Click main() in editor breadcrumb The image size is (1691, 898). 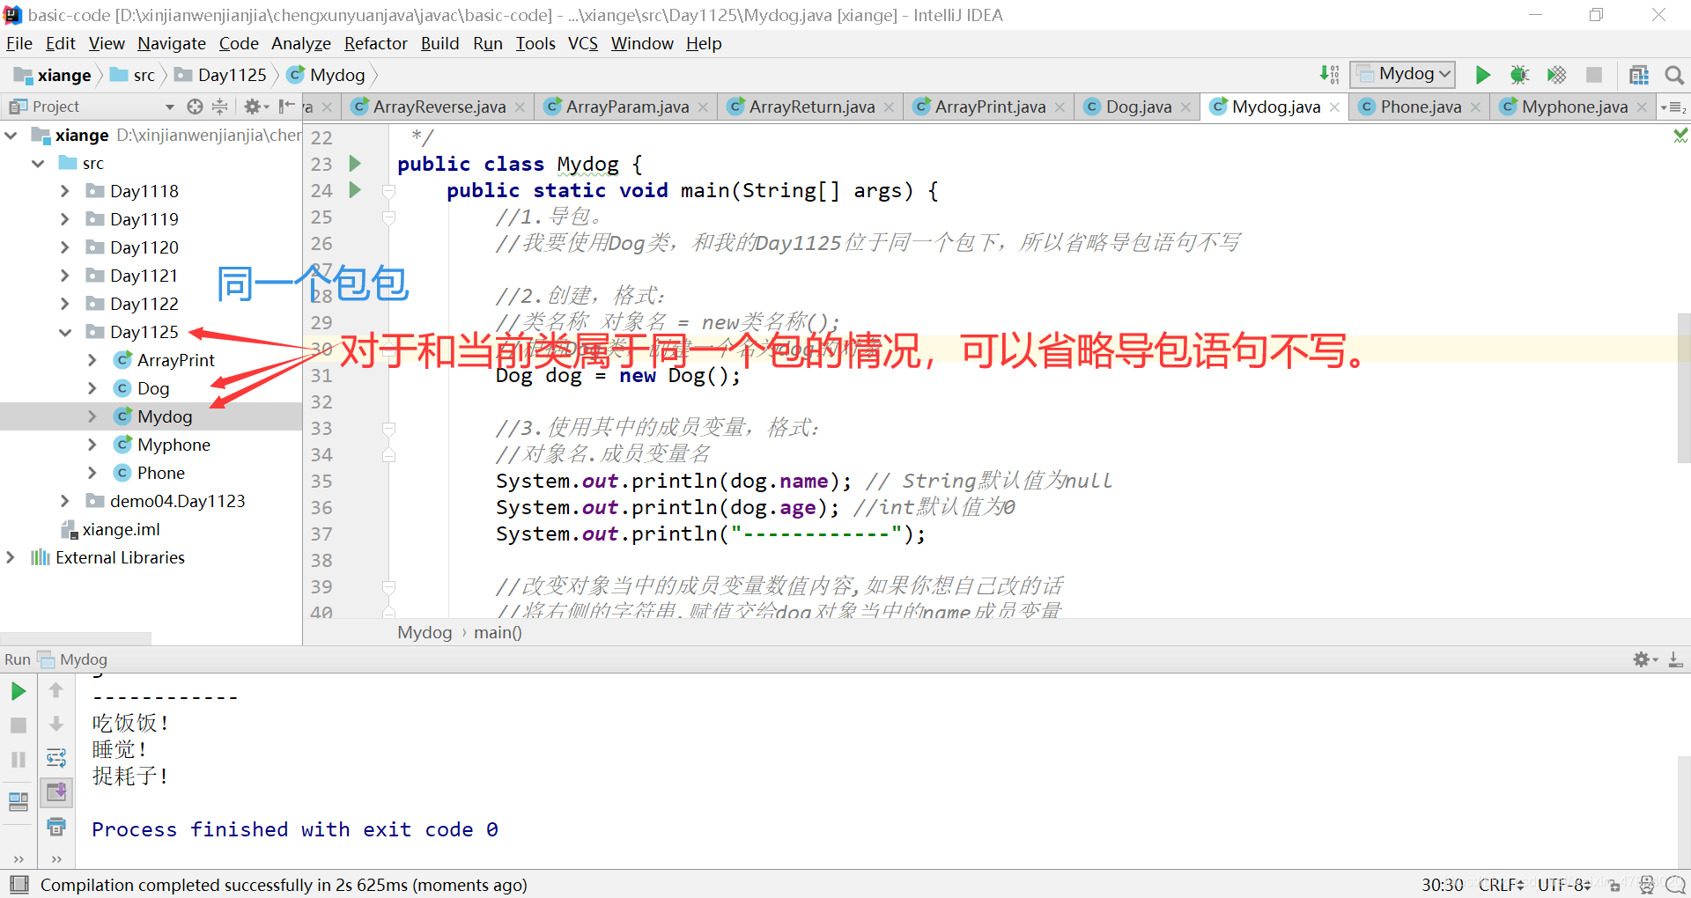click(x=498, y=632)
